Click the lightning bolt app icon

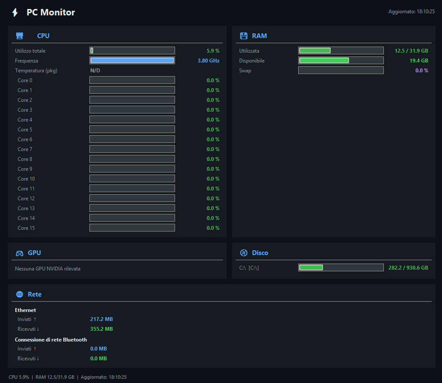click(15, 12)
